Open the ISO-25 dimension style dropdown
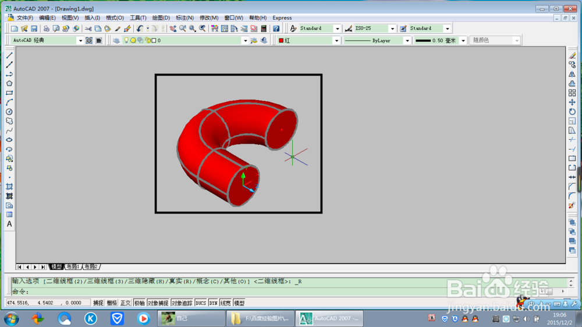The height and width of the screenshot is (327, 582). click(x=392, y=29)
